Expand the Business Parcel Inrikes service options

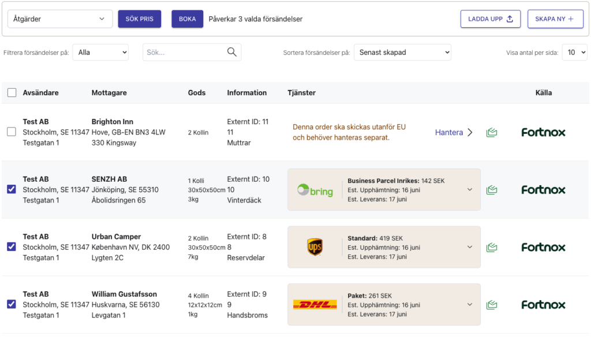pos(470,190)
